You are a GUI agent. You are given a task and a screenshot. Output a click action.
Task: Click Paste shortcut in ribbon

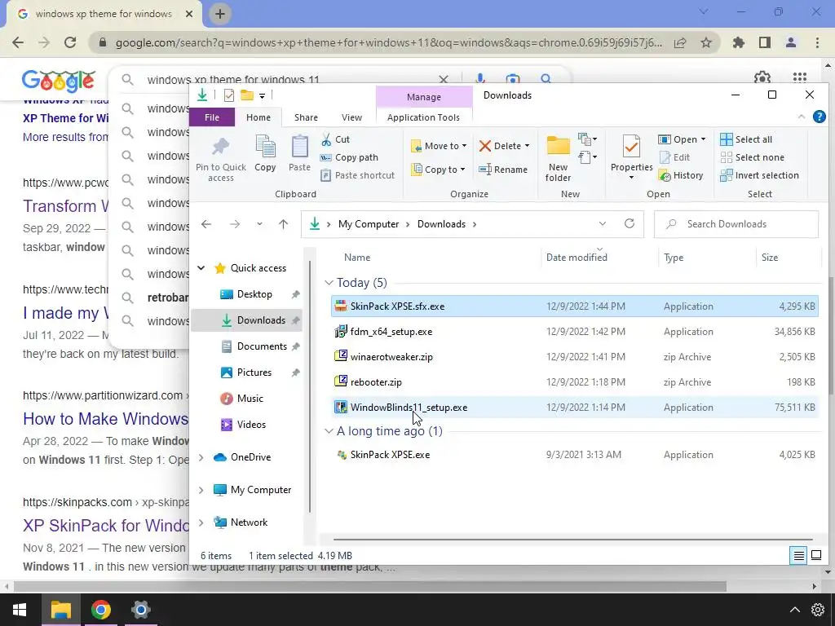click(358, 175)
